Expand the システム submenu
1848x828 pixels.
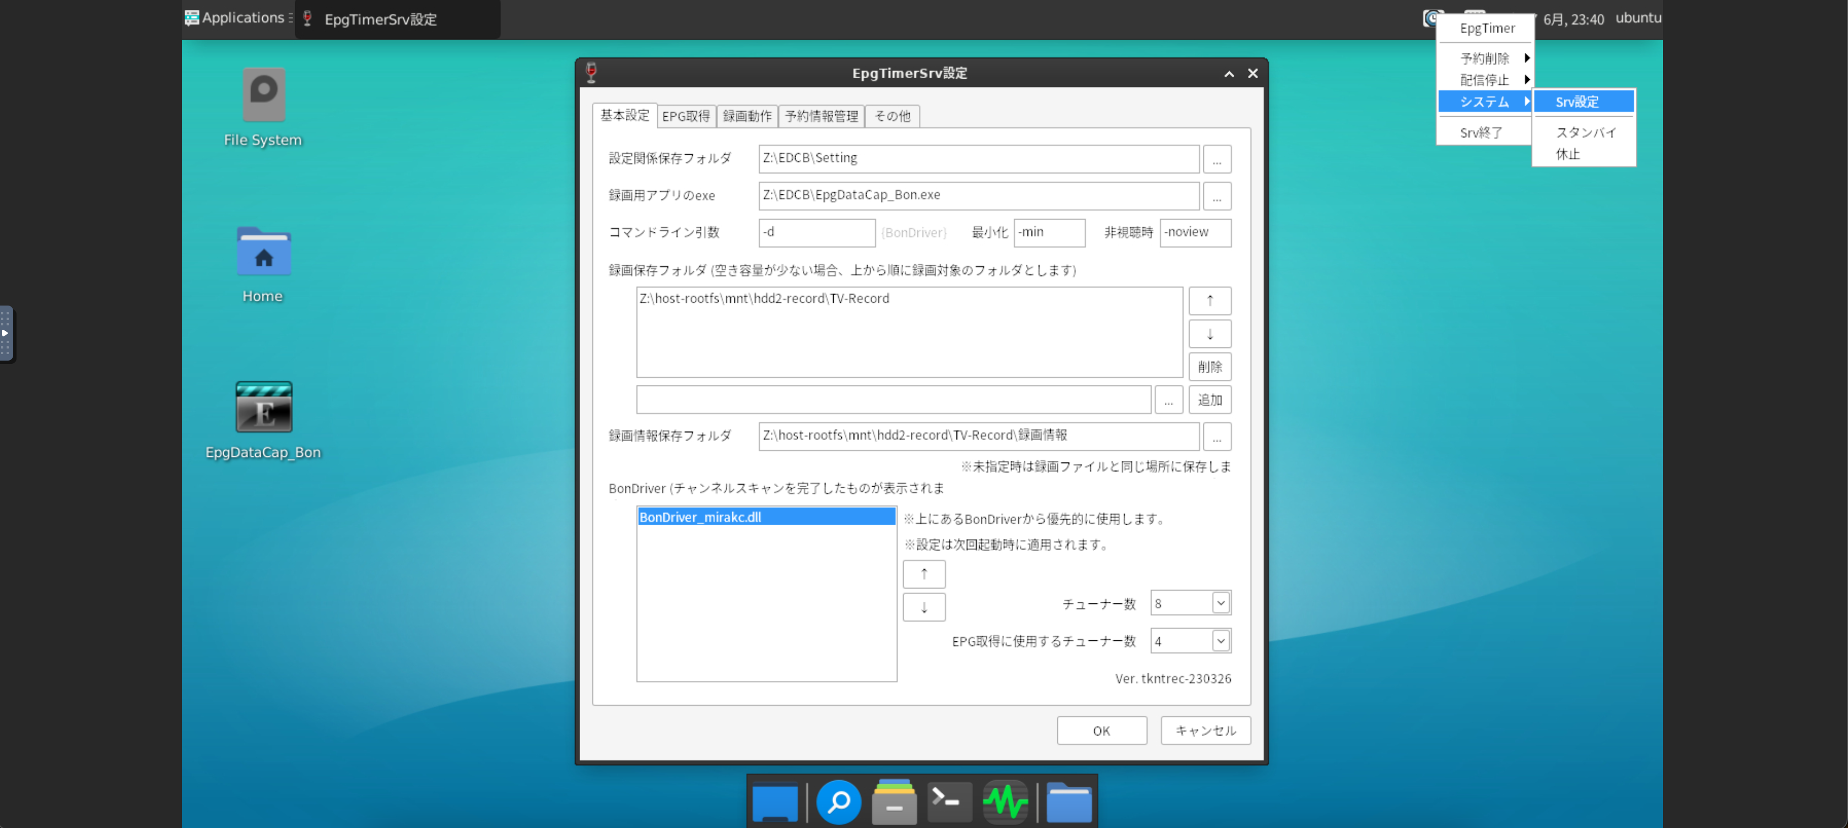click(x=1484, y=102)
